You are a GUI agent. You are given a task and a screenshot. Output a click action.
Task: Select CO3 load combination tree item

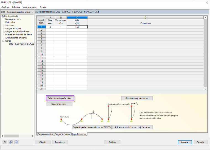22,44
